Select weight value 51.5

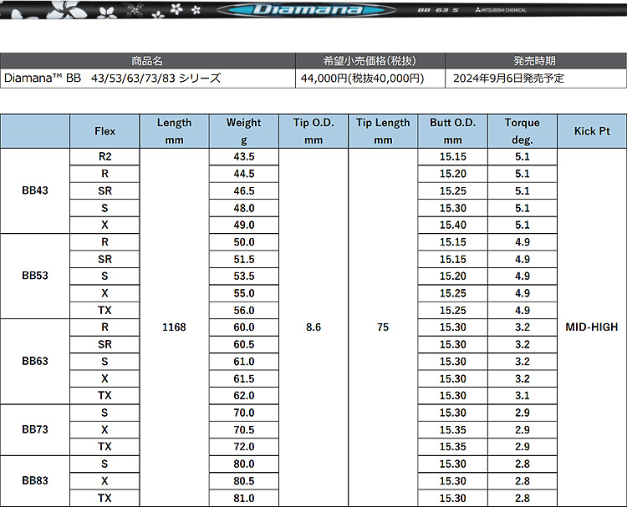coord(244,259)
